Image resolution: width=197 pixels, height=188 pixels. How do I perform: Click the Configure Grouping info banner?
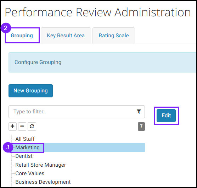click(102, 63)
